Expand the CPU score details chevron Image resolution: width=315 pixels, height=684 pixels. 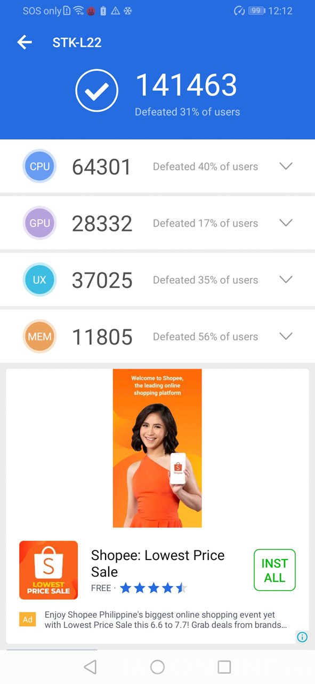pos(286,166)
